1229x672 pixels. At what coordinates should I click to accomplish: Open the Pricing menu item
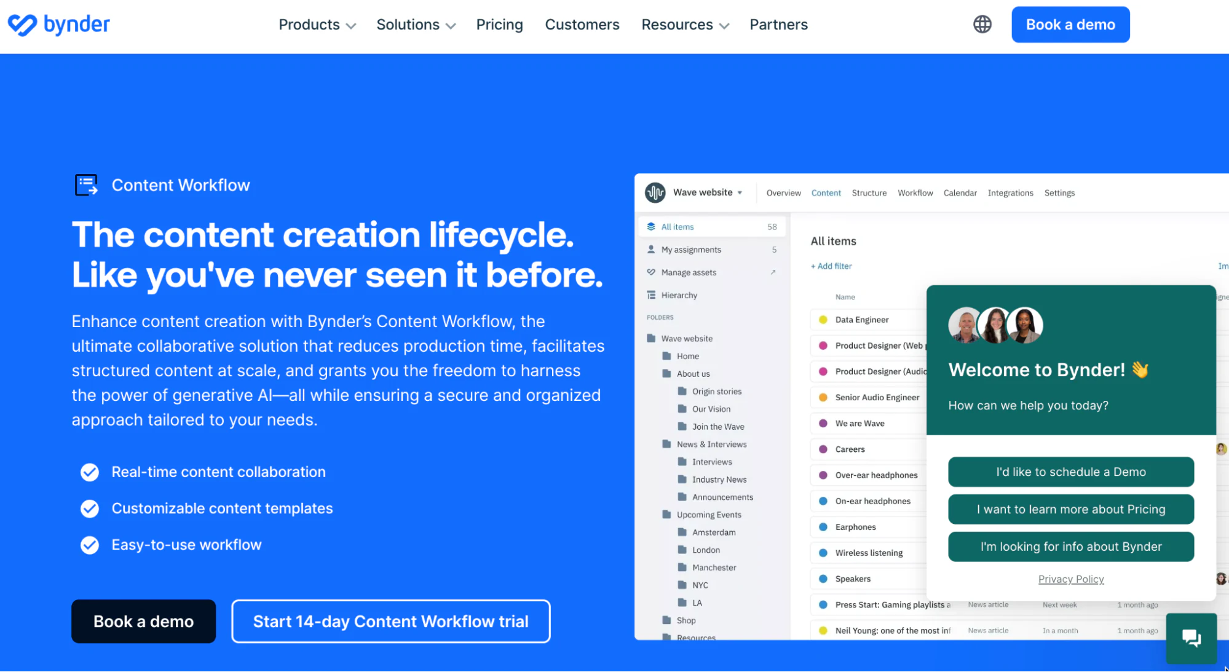tap(499, 25)
